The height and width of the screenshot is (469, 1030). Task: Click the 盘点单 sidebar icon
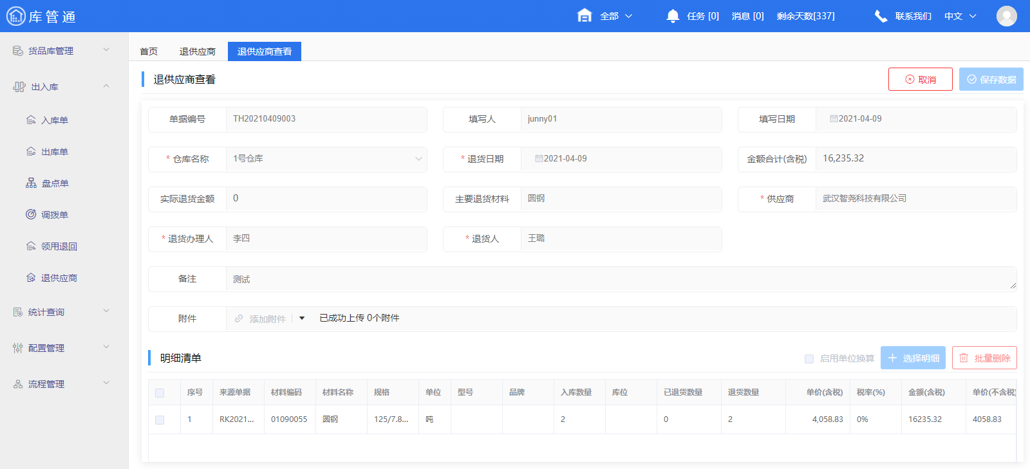(x=31, y=183)
